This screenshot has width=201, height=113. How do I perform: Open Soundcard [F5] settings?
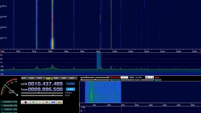[x=9, y=102]
